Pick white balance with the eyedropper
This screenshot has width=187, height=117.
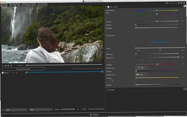pyautogui.click(x=107, y=13)
